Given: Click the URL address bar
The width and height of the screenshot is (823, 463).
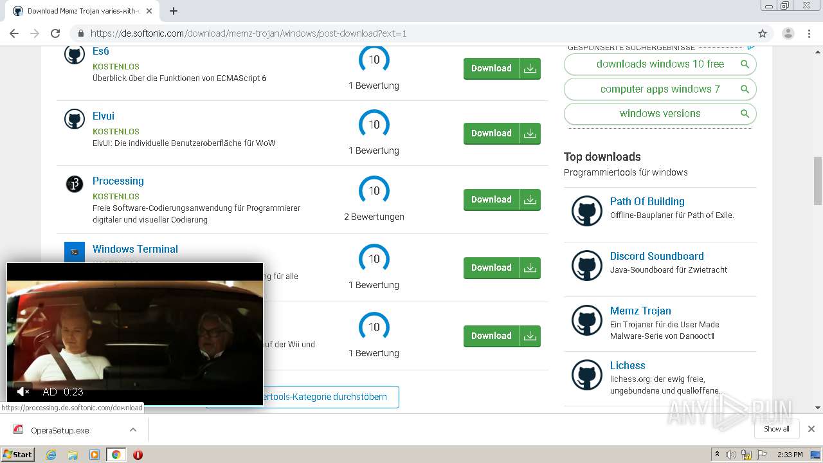Looking at the screenshot, I should [x=411, y=33].
